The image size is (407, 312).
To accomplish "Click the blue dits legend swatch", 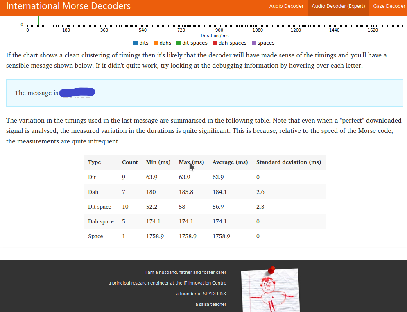I will click(136, 43).
